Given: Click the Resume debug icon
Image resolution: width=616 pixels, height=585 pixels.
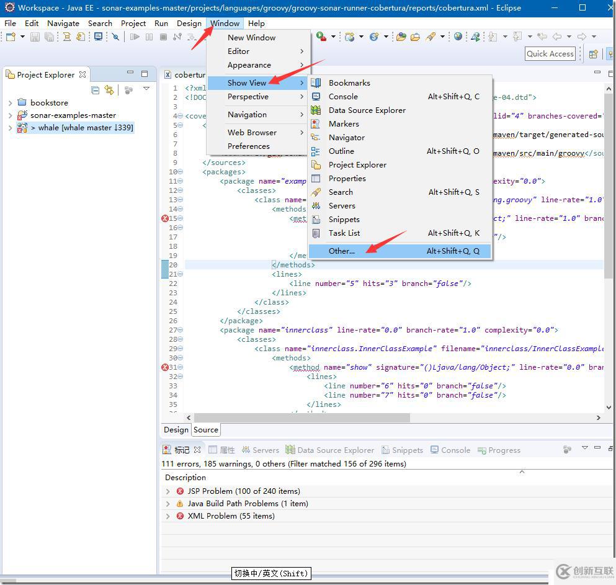Looking at the screenshot, I should (135, 37).
